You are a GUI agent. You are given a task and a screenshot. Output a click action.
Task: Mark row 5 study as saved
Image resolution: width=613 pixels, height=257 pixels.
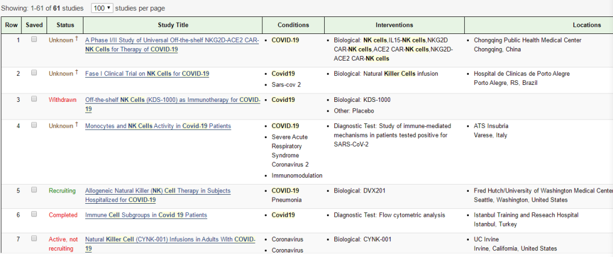pos(34,190)
